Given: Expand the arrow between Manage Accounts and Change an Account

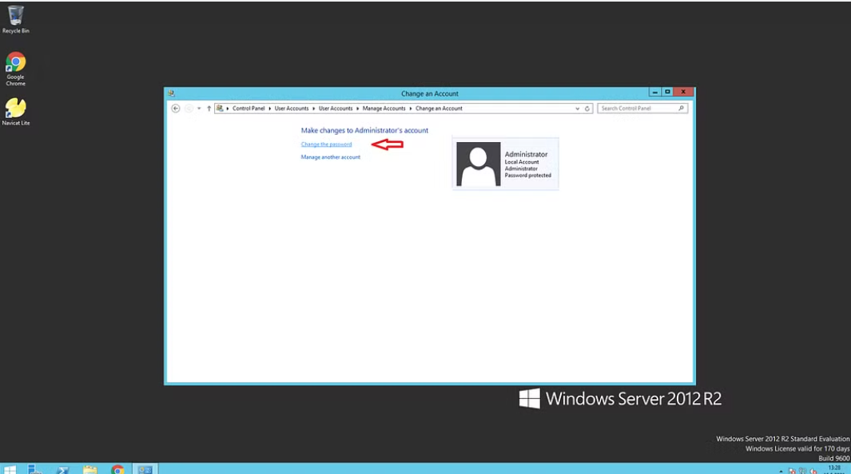Looking at the screenshot, I should pos(411,109).
